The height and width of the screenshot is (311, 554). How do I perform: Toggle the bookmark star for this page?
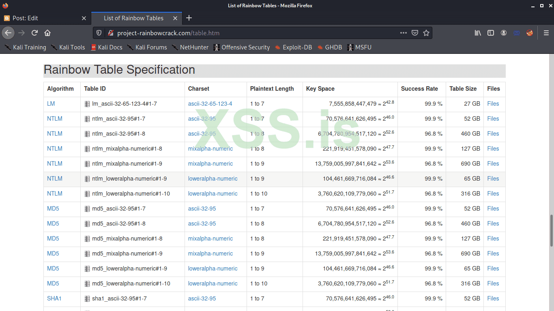pyautogui.click(x=426, y=33)
